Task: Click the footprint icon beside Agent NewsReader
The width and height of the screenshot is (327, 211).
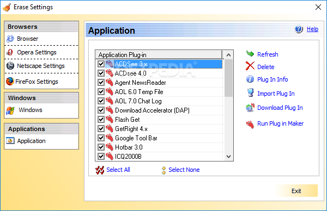Action: pyautogui.click(x=110, y=83)
